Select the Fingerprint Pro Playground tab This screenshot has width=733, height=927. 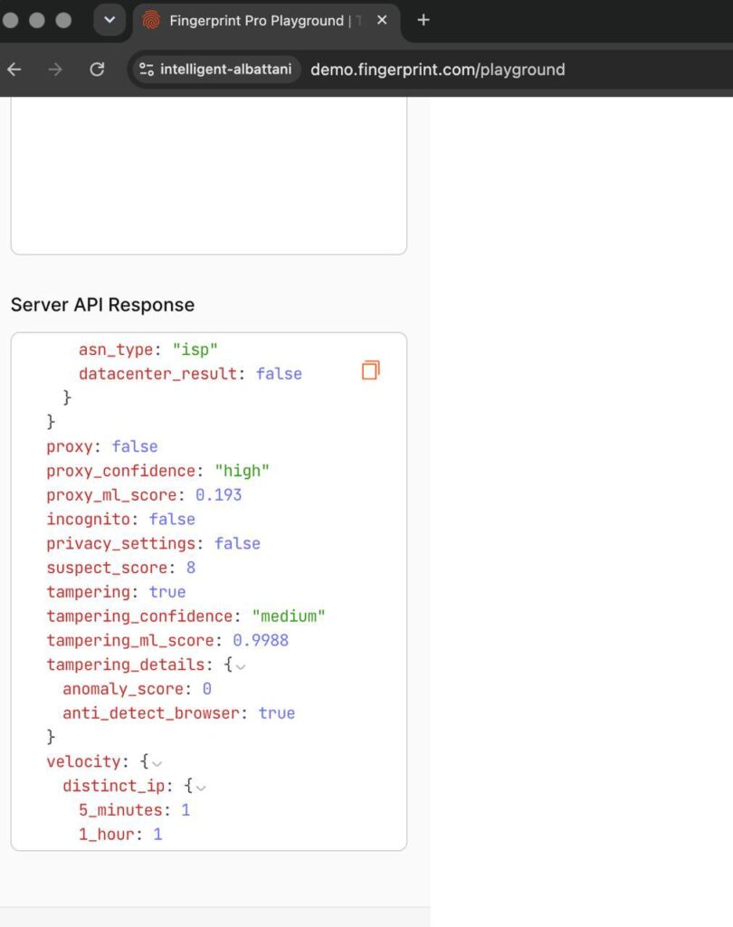pos(266,21)
